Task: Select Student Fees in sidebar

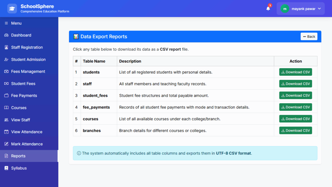Action: [x=23, y=83]
